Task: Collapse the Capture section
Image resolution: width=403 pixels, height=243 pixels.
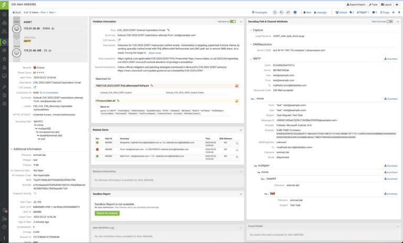Action: point(251,30)
